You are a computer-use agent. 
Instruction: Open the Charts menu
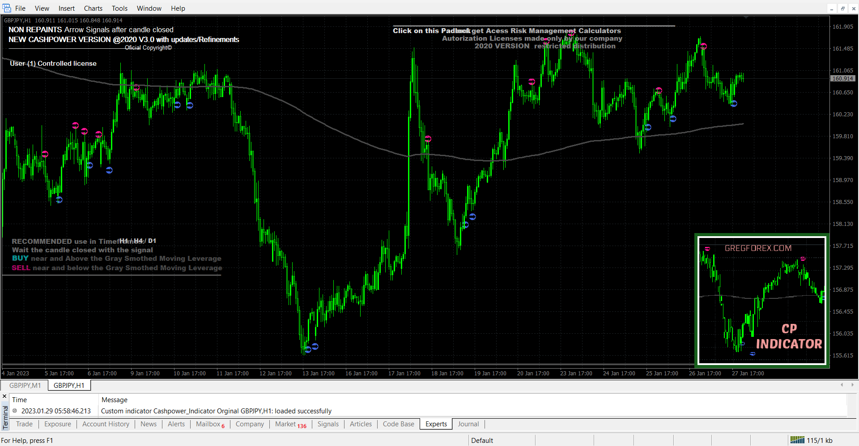93,8
